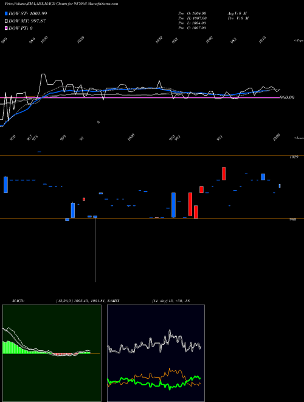Click the white DOW MT legend swatch
Viewport: 304px width, 402px height.
[x=6, y=21]
